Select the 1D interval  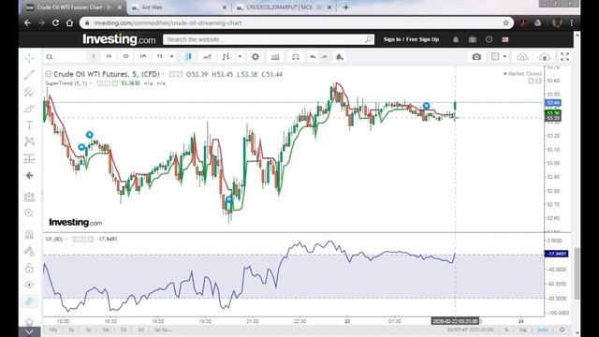coord(125,56)
